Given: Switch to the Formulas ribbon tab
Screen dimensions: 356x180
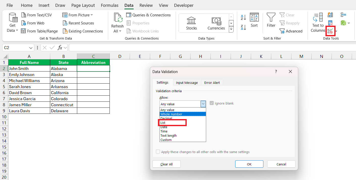Looking at the screenshot, I should tap(109, 5).
